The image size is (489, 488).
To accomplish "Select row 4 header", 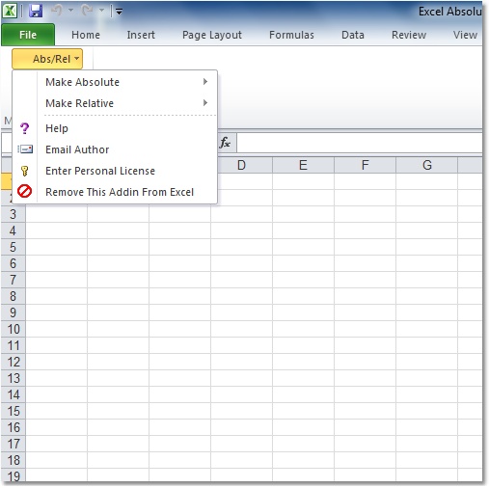I will click(x=13, y=230).
